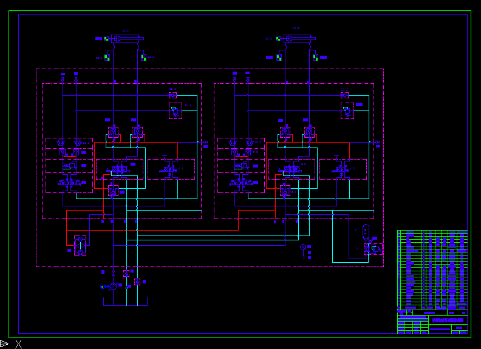Click the inline filter symbol at lower left

point(80,245)
